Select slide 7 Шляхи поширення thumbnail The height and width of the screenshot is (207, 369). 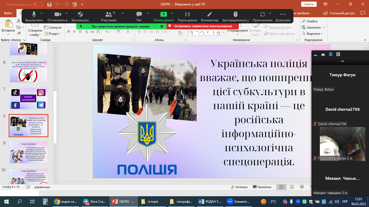pyautogui.click(x=29, y=99)
